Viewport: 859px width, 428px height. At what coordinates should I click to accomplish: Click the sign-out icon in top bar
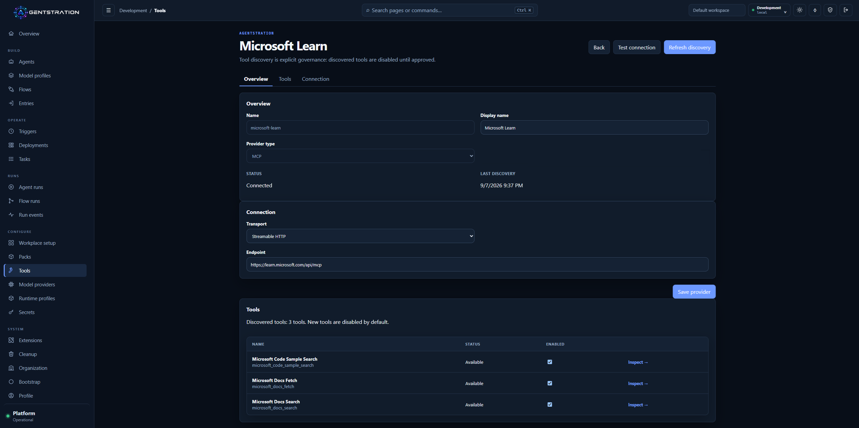[845, 10]
